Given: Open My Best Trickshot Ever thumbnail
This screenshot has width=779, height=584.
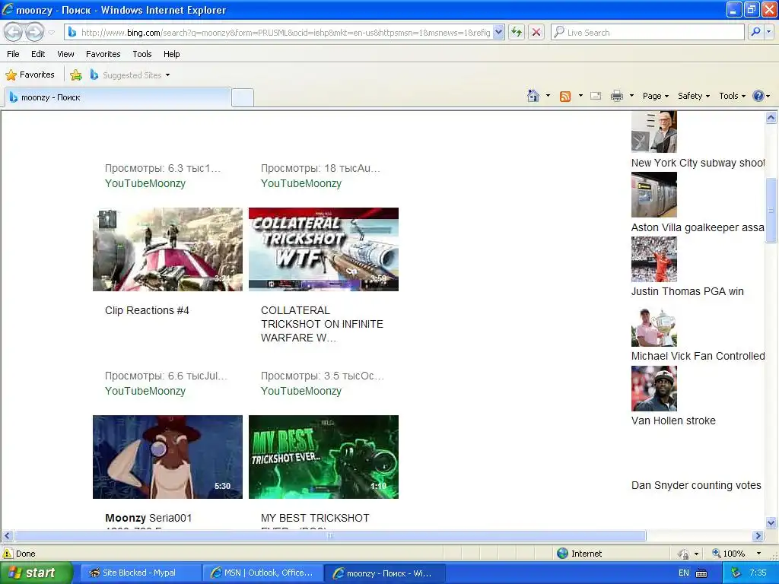Looking at the screenshot, I should 323,457.
